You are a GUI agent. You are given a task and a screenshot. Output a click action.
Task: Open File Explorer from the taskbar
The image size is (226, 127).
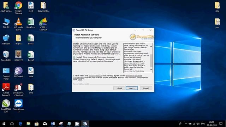(x=28, y=124)
